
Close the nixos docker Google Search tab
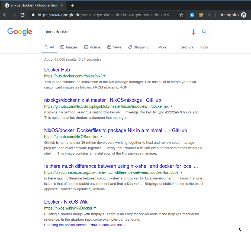(x=62, y=5)
